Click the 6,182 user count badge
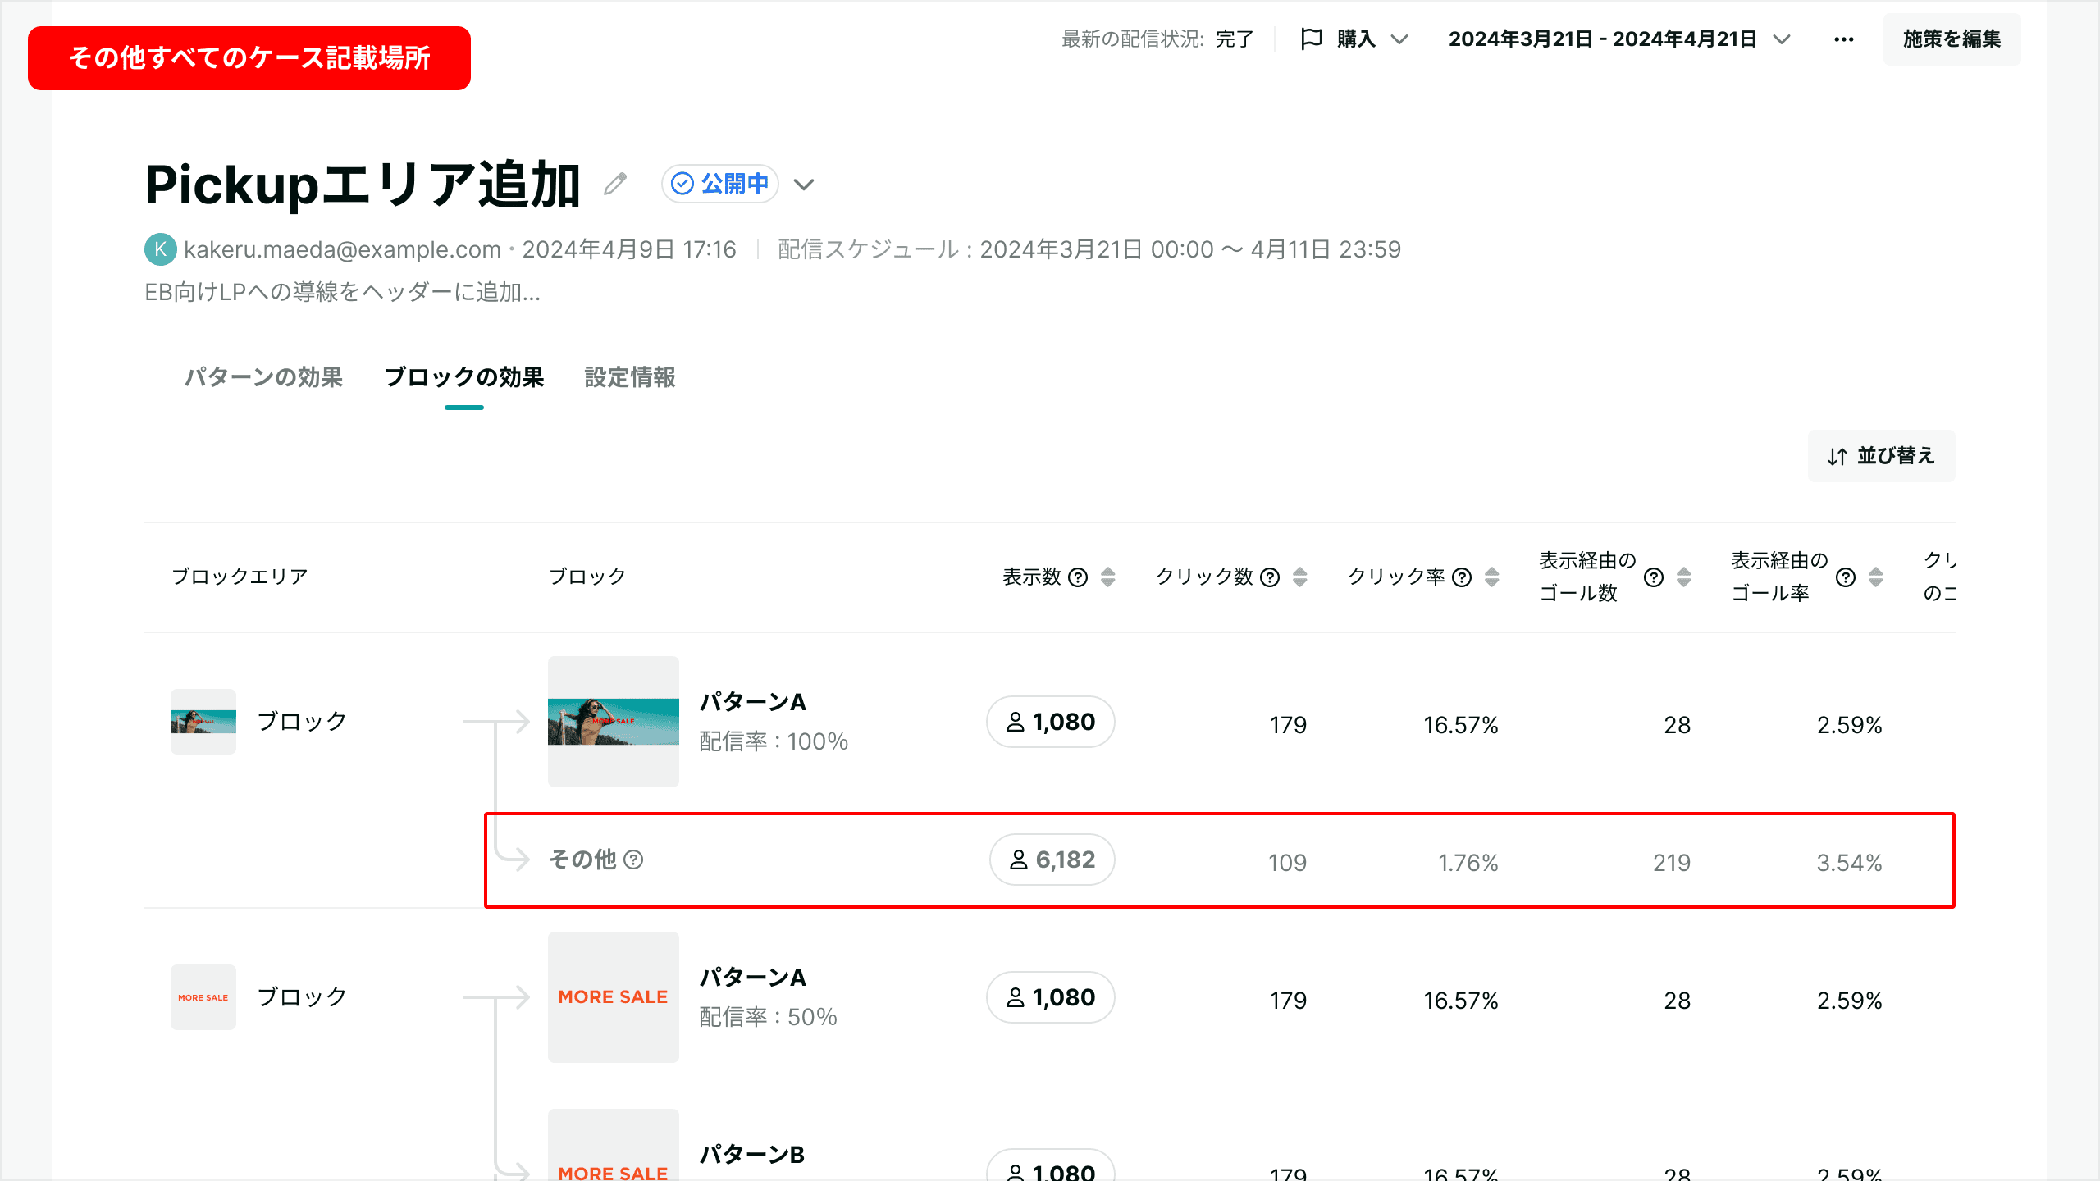The height and width of the screenshot is (1181, 2100). (1052, 860)
